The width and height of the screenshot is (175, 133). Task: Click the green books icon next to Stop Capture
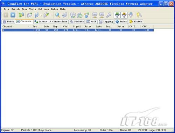coord(21,15)
